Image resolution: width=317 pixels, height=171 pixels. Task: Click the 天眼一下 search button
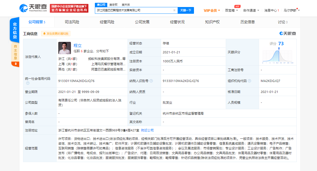[x=185, y=10]
